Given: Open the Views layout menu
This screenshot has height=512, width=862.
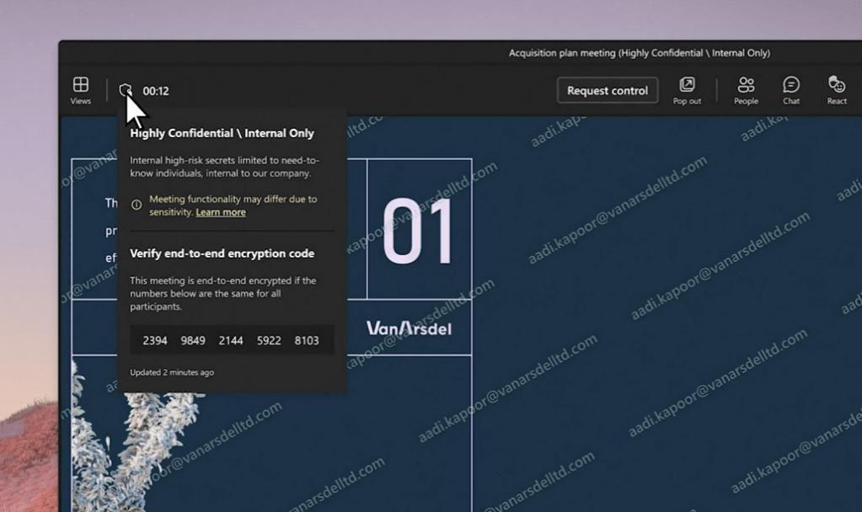Looking at the screenshot, I should click(81, 90).
